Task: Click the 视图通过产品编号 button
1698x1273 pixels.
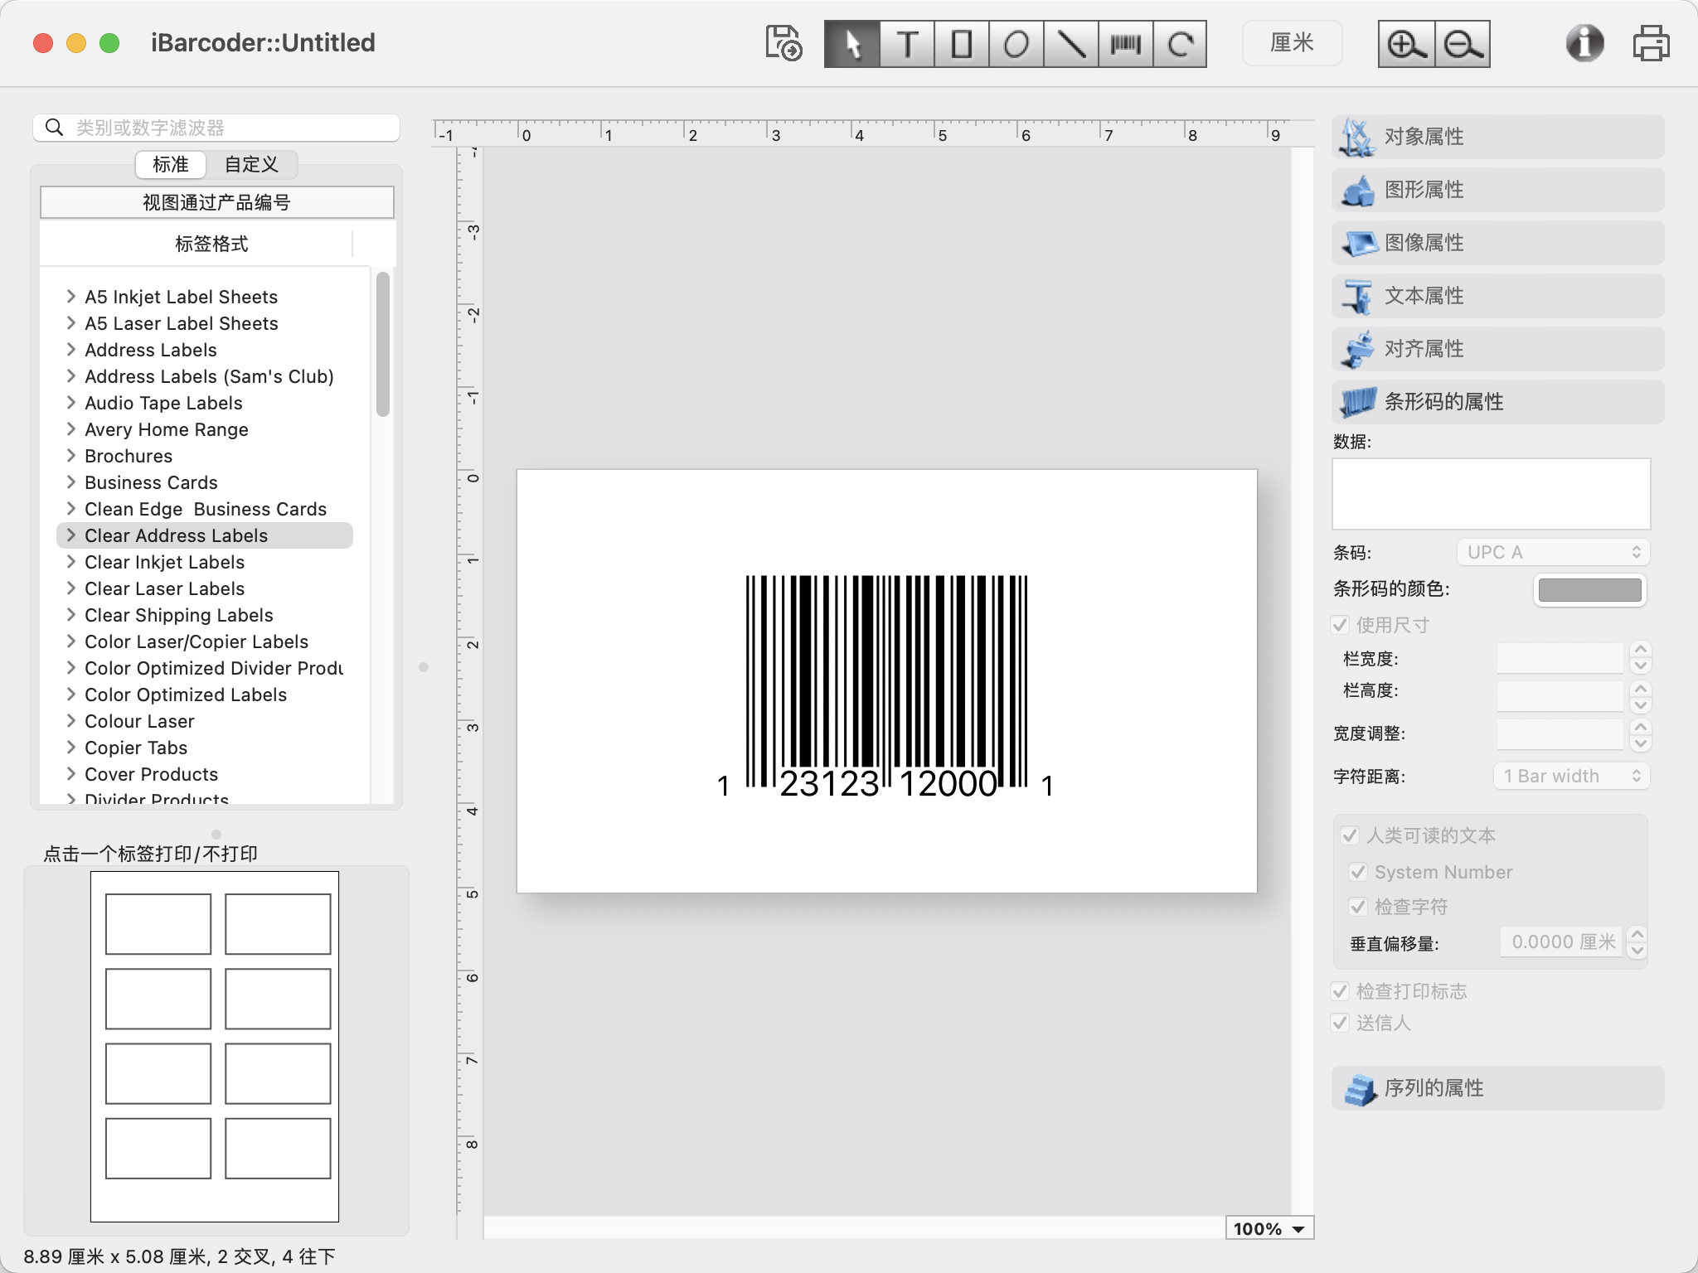Action: (x=216, y=201)
